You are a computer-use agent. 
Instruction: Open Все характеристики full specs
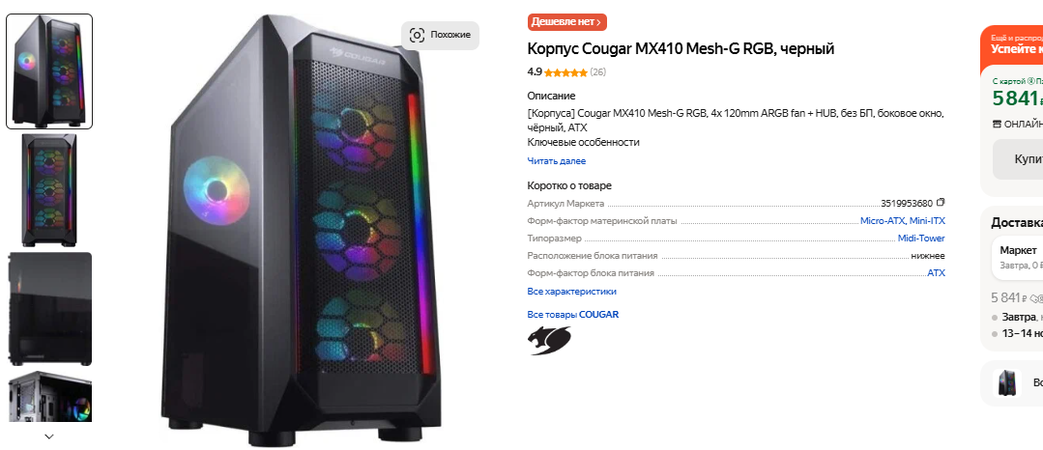tap(572, 291)
